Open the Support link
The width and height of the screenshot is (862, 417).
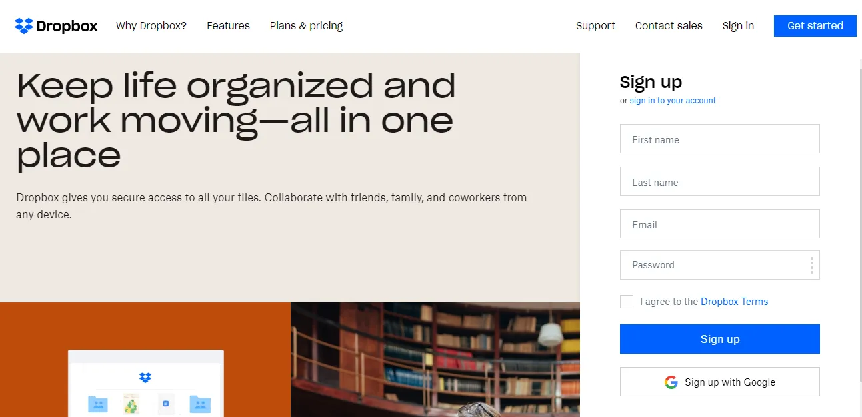coord(595,26)
